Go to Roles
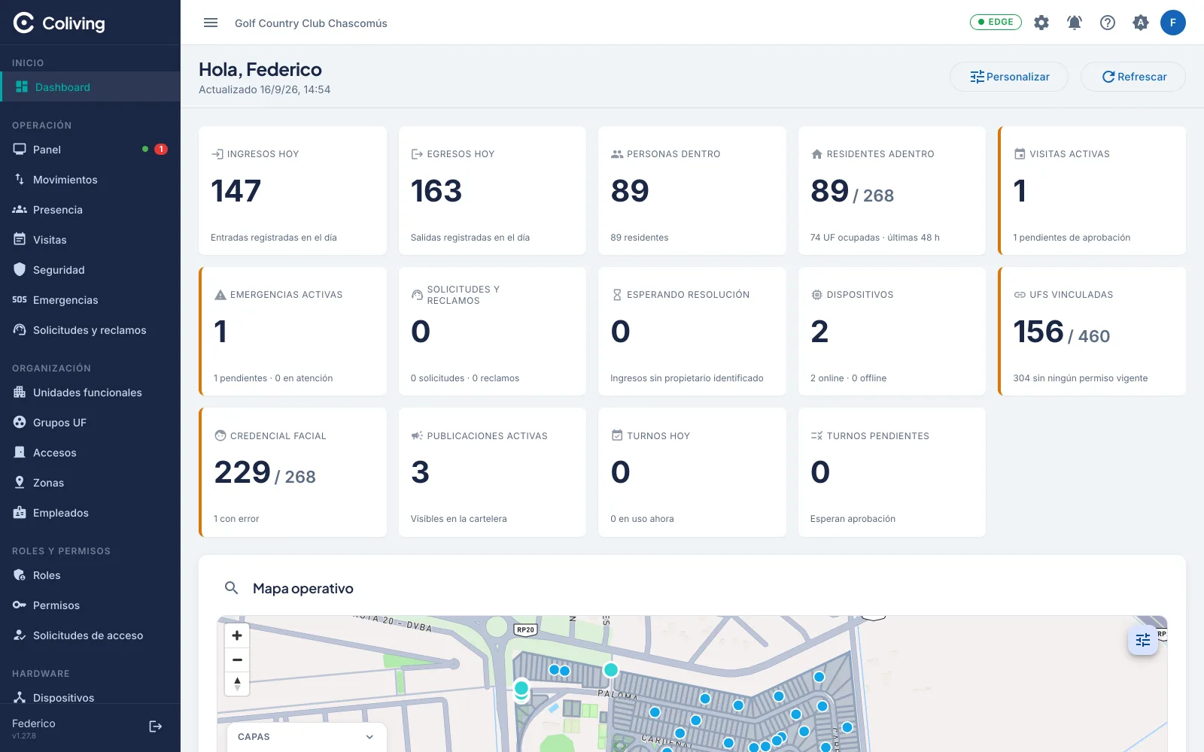1204x752 pixels. 90,575
